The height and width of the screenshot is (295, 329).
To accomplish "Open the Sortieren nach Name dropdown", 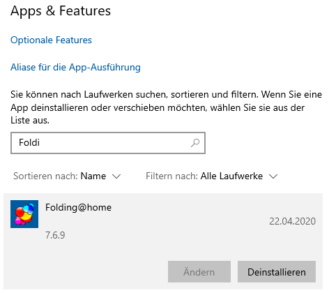I will 67,176.
